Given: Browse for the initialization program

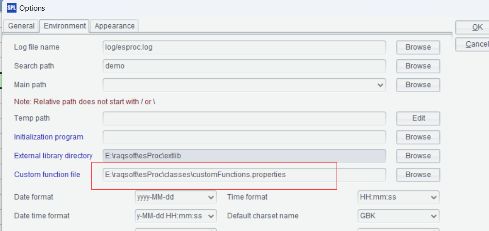Looking at the screenshot, I should 418,137.
